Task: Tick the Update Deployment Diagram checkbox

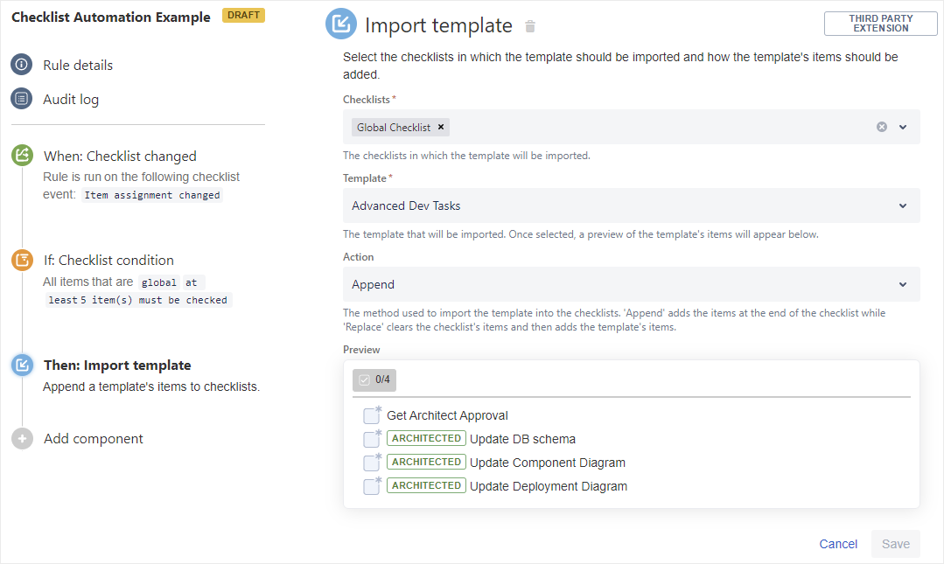Action: point(372,486)
